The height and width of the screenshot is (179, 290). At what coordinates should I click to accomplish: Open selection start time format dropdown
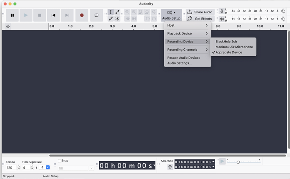(x=213, y=162)
